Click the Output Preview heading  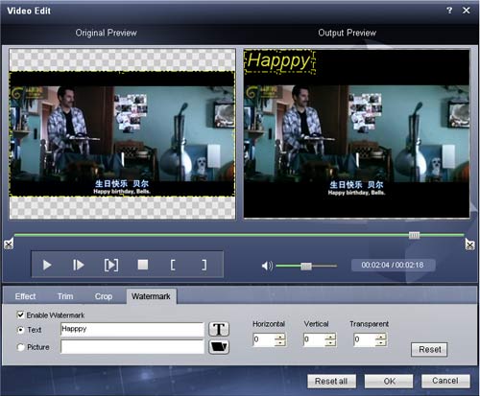347,33
